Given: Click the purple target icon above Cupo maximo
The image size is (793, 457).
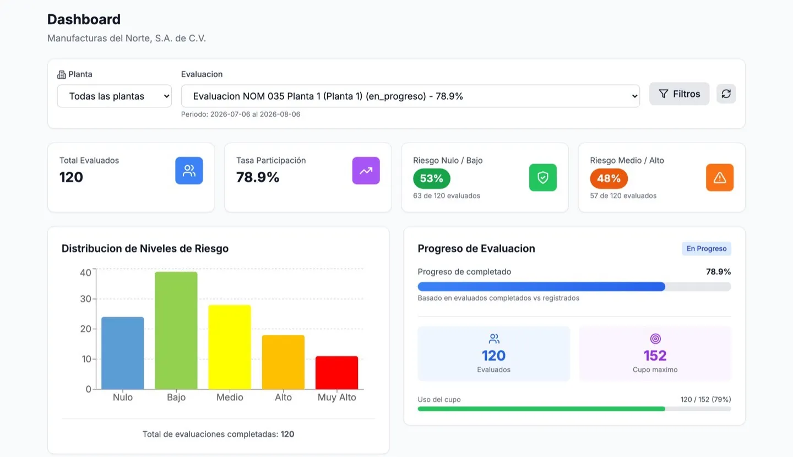Looking at the screenshot, I should click(x=655, y=339).
